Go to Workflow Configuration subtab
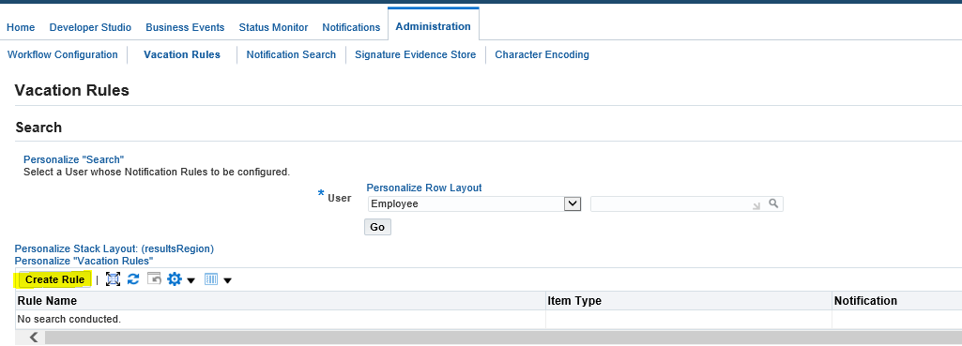 (63, 54)
